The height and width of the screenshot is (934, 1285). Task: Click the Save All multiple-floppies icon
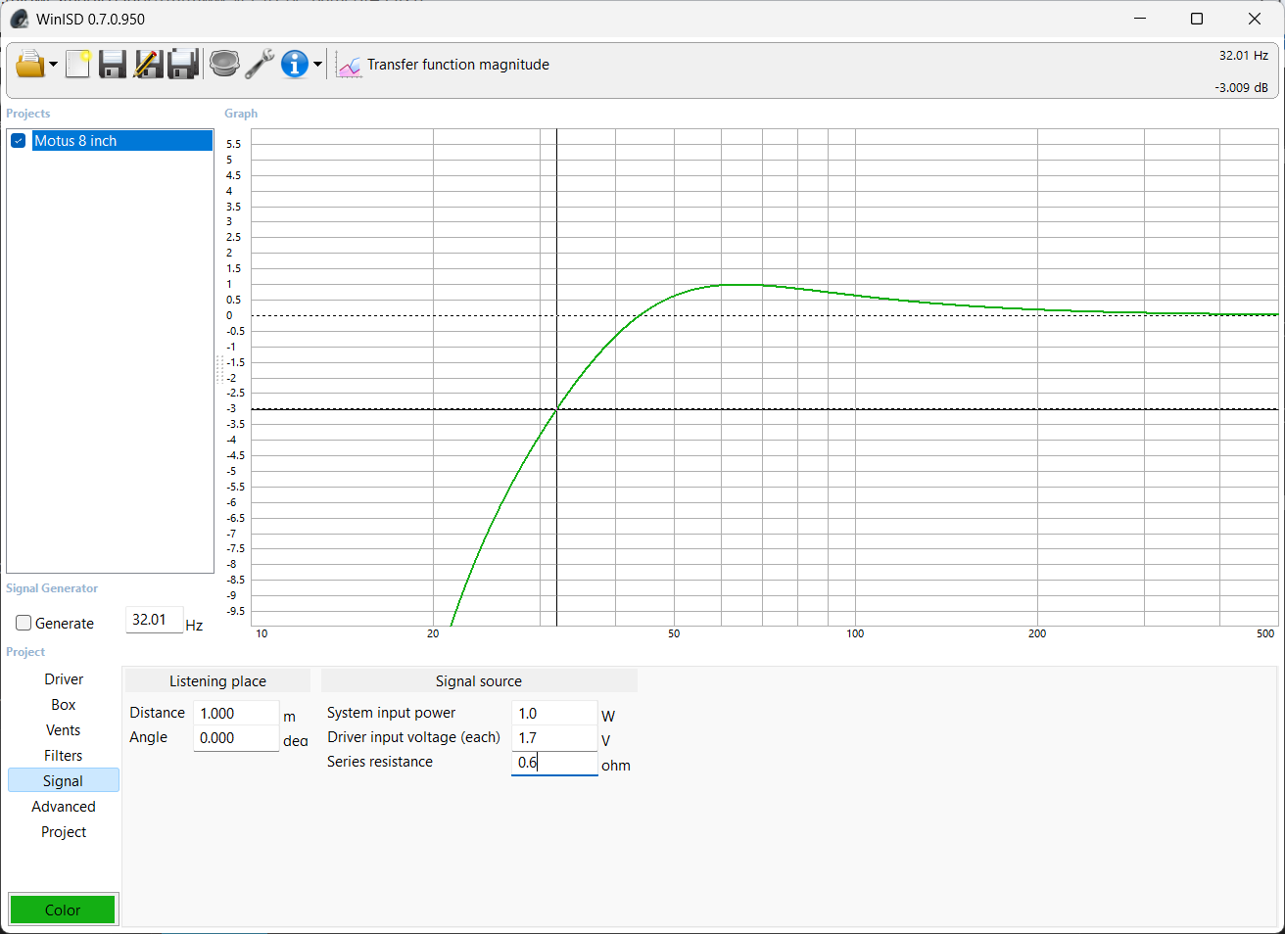[x=183, y=65]
